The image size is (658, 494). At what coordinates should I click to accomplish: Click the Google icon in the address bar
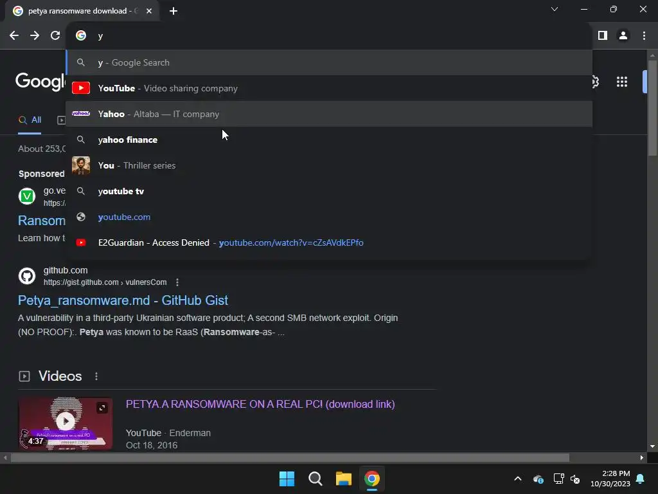81,36
